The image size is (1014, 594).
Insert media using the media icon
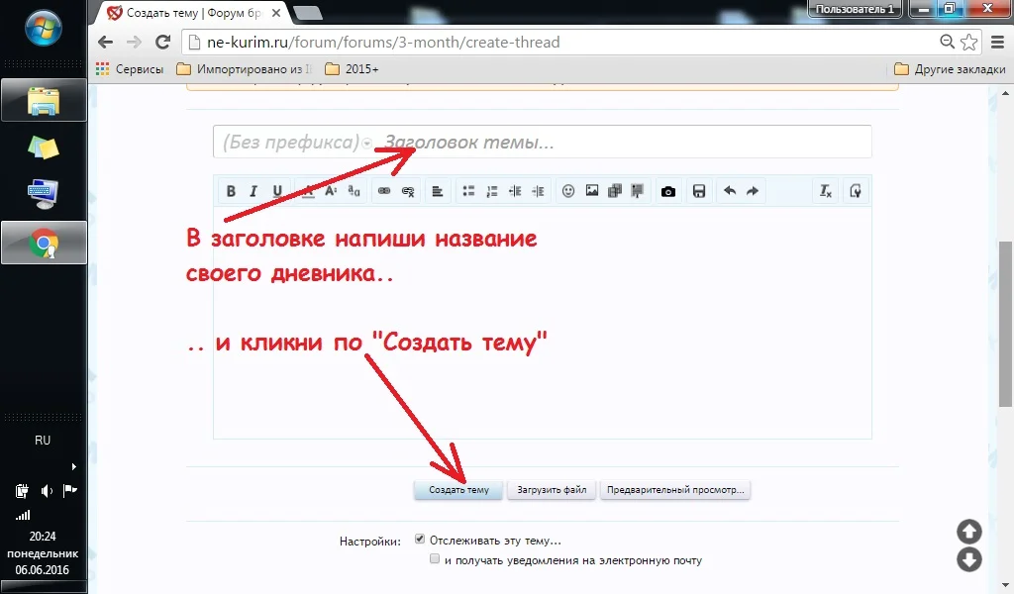[614, 191]
